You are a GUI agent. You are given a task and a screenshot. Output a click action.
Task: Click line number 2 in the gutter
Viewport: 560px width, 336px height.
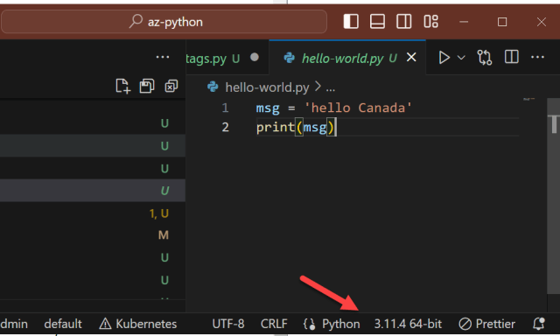click(x=225, y=128)
